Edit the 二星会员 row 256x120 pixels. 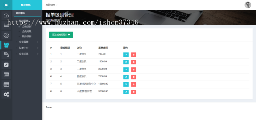126,62
